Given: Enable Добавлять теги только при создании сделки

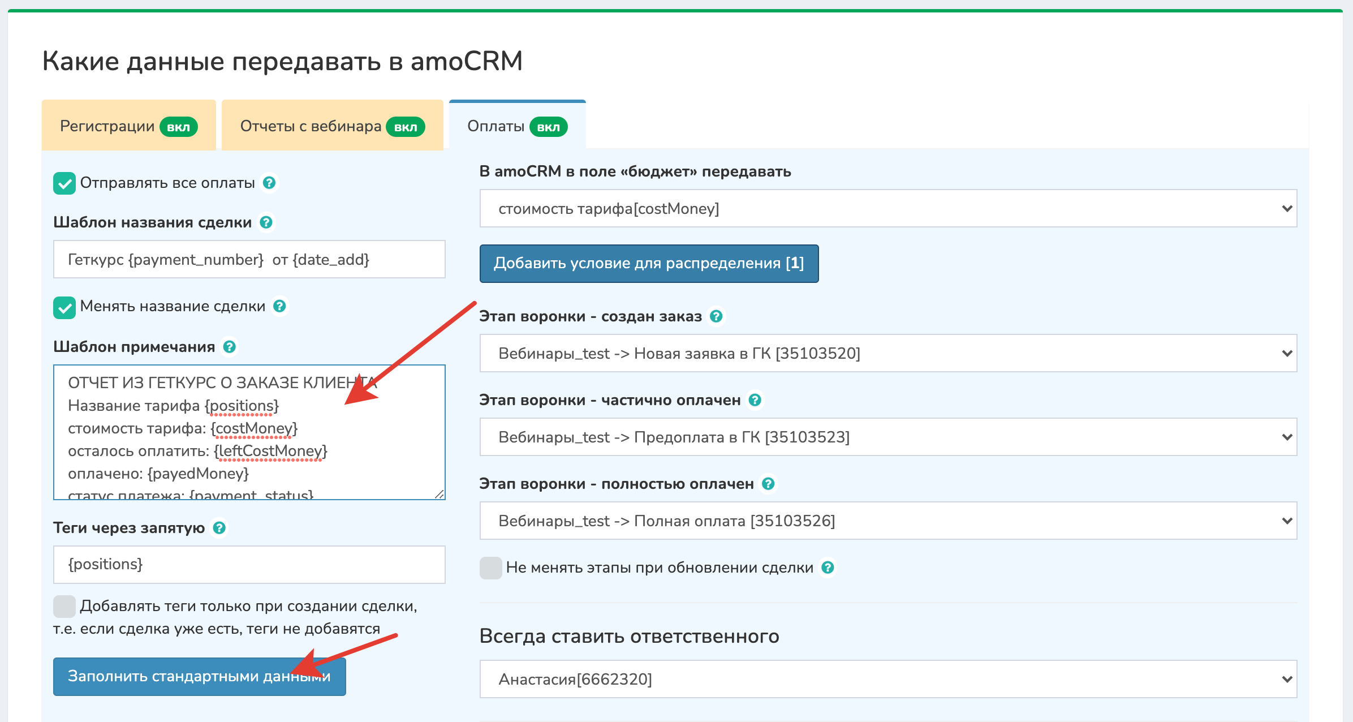Looking at the screenshot, I should (x=64, y=607).
